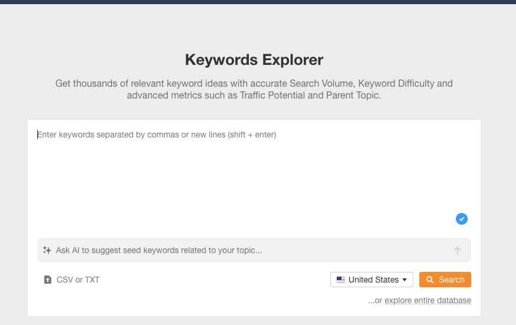Click the US flag icon

341,280
